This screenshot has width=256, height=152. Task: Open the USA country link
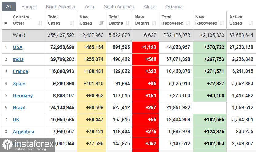click(x=18, y=47)
